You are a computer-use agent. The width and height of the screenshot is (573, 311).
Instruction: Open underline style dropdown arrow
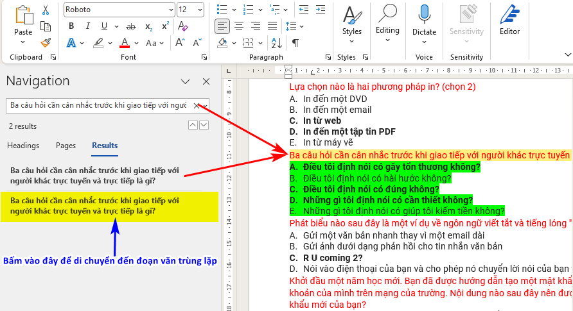(116, 26)
